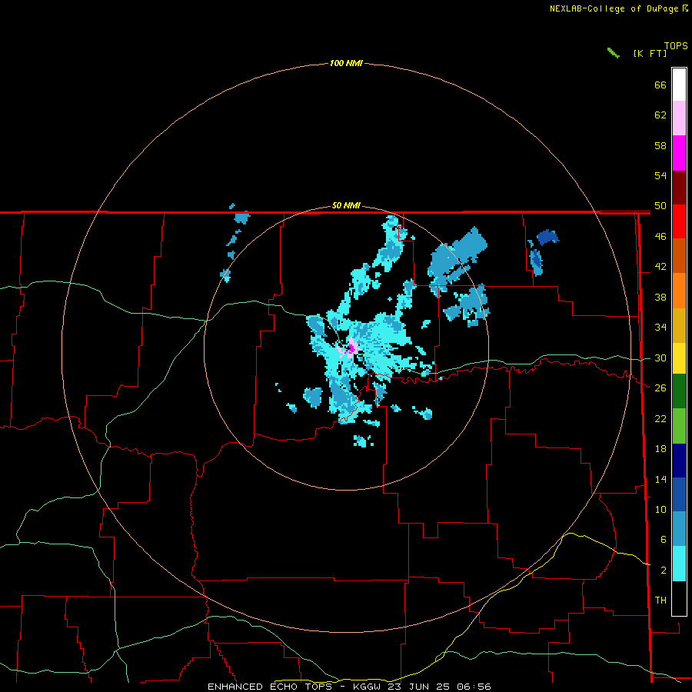Choose the medium blue legend swatch
Screen dimensions: 692x692
pyautogui.click(x=679, y=494)
